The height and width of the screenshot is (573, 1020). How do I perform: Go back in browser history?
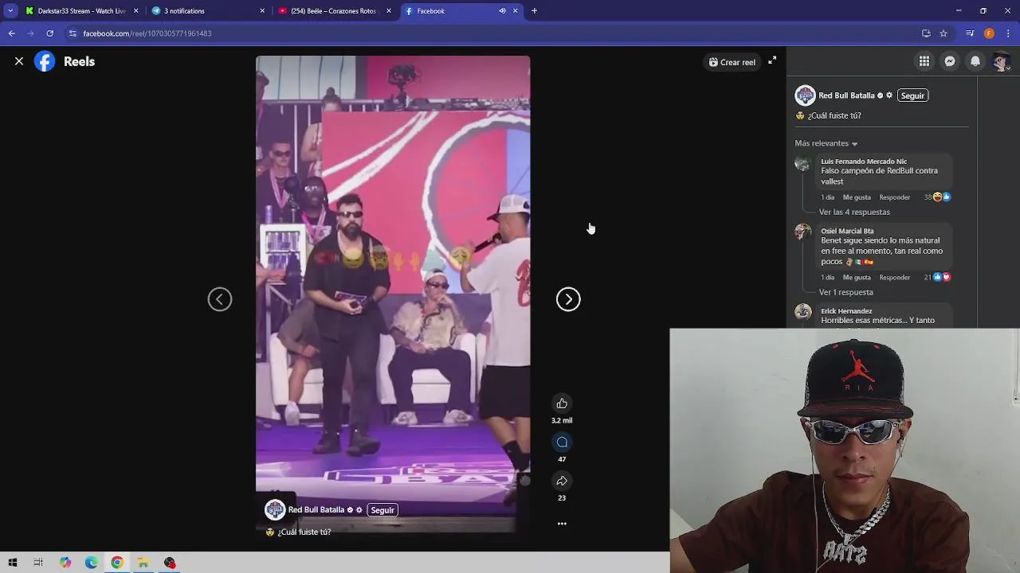[x=11, y=33]
